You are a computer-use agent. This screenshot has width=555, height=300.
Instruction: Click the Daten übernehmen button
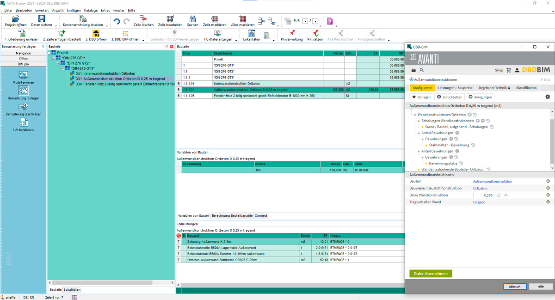431,274
